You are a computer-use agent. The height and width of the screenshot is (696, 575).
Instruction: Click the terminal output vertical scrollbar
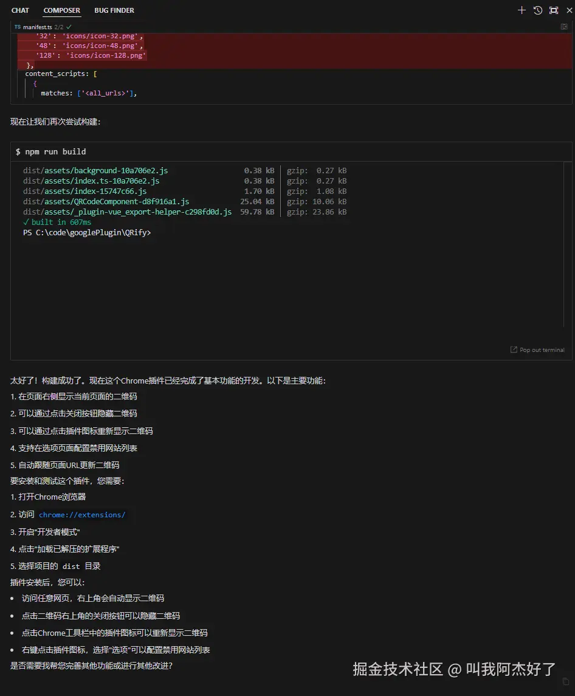(564, 244)
